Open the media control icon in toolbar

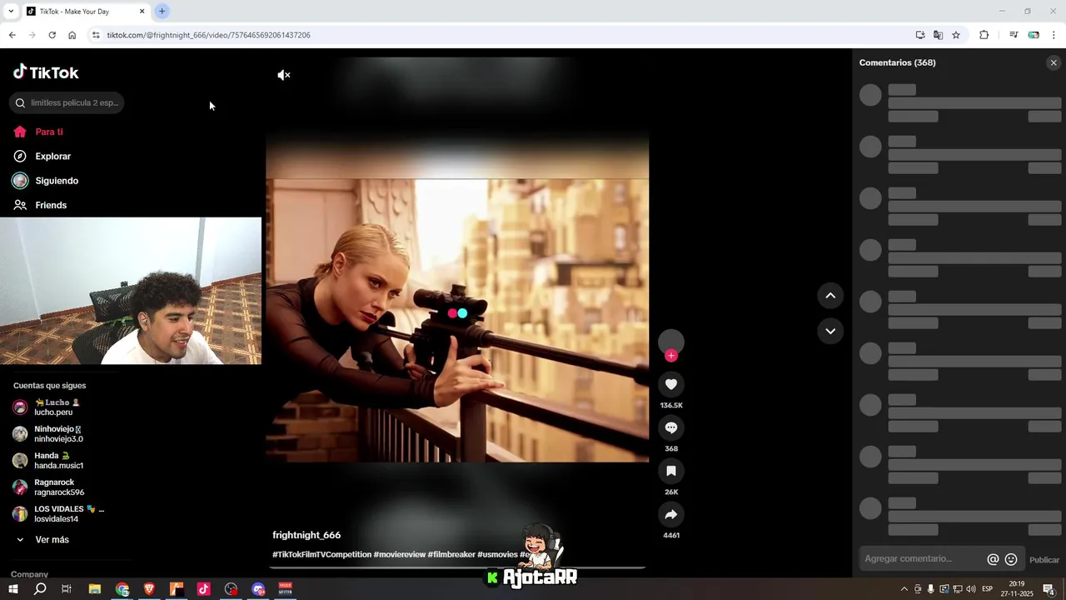[1014, 35]
